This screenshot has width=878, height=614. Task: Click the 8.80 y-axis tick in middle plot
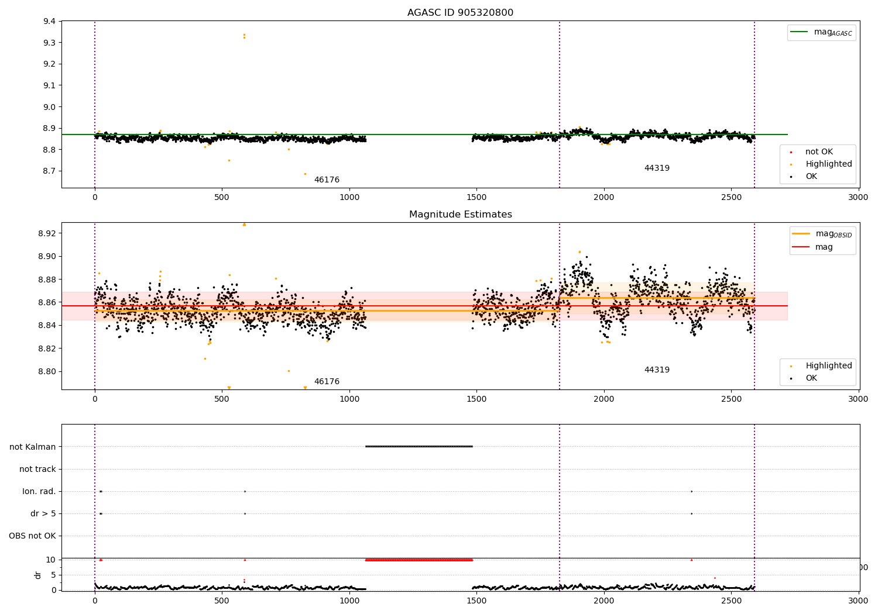(x=47, y=371)
